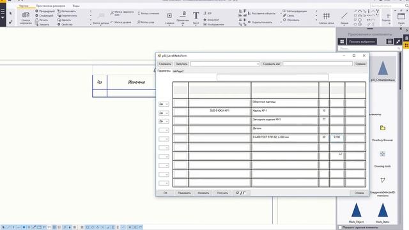
Task: Go to the previous drawing (Предыдущий)
Action: 45,11
